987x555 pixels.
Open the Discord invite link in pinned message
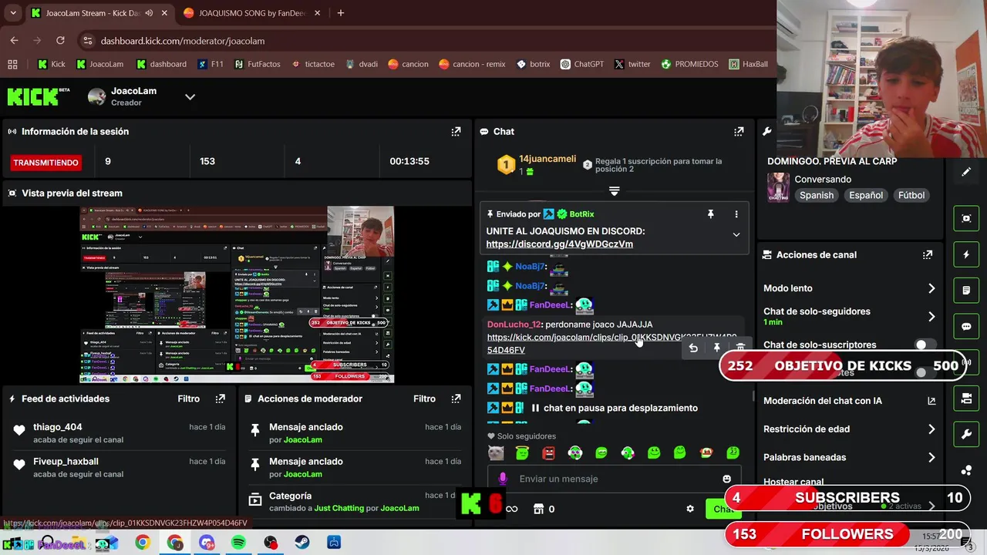[x=559, y=244]
